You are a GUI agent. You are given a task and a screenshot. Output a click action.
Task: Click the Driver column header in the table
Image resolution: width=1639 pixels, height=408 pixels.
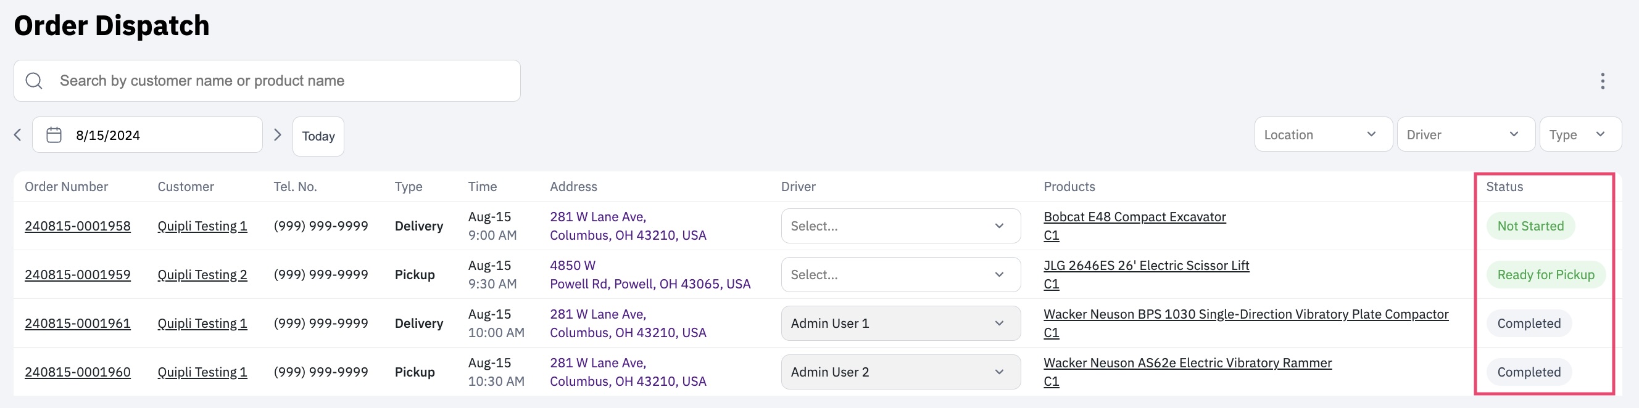798,186
